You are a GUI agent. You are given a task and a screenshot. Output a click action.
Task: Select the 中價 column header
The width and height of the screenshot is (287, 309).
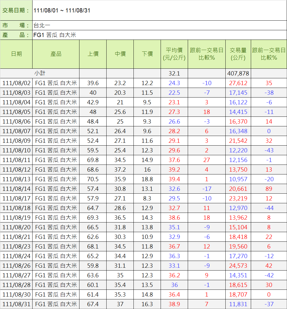(120, 54)
